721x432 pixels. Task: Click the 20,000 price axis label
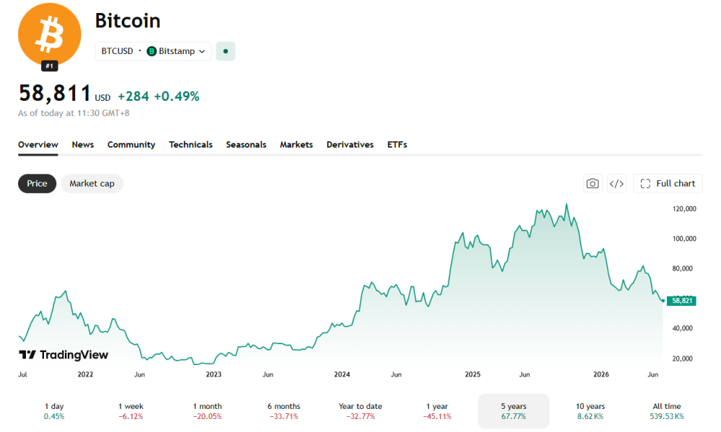click(682, 359)
